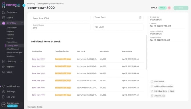
Task: Open Events from the sidebar
Action: pos(10,18)
